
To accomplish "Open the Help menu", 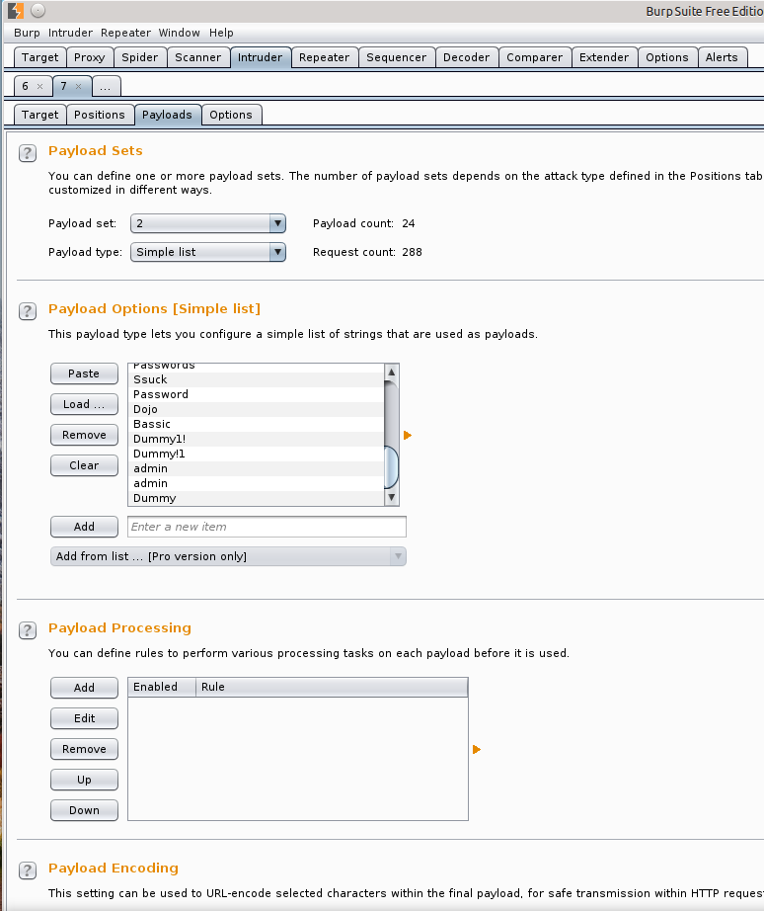I will click(221, 34).
